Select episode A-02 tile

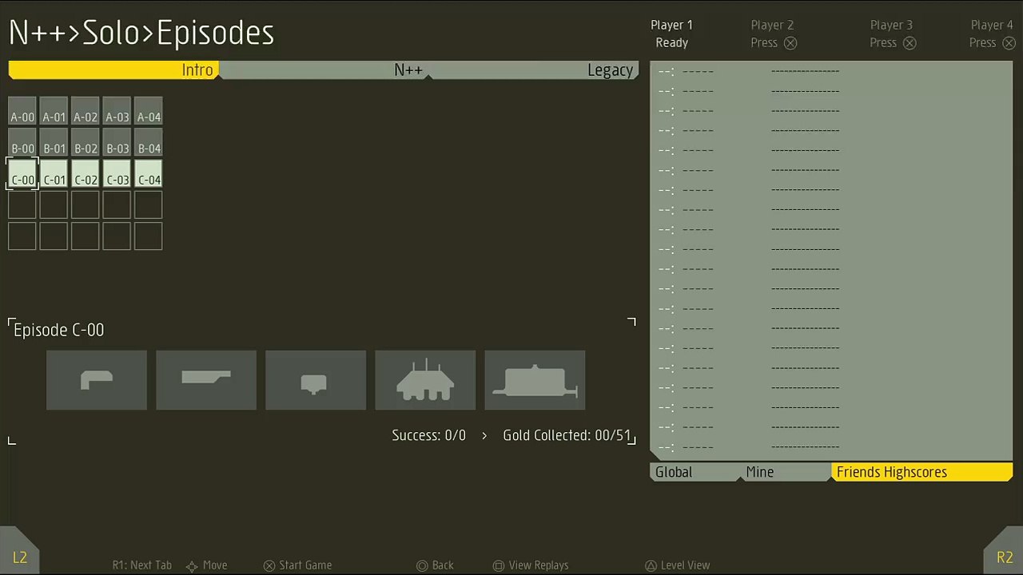[86, 111]
